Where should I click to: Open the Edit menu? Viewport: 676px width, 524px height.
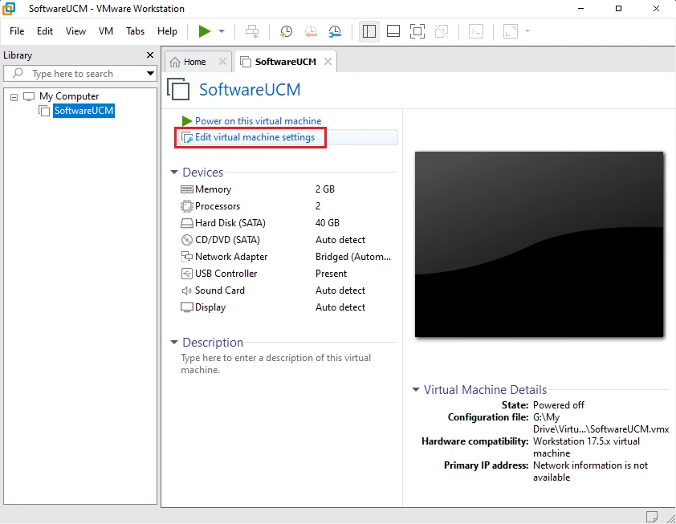[45, 31]
